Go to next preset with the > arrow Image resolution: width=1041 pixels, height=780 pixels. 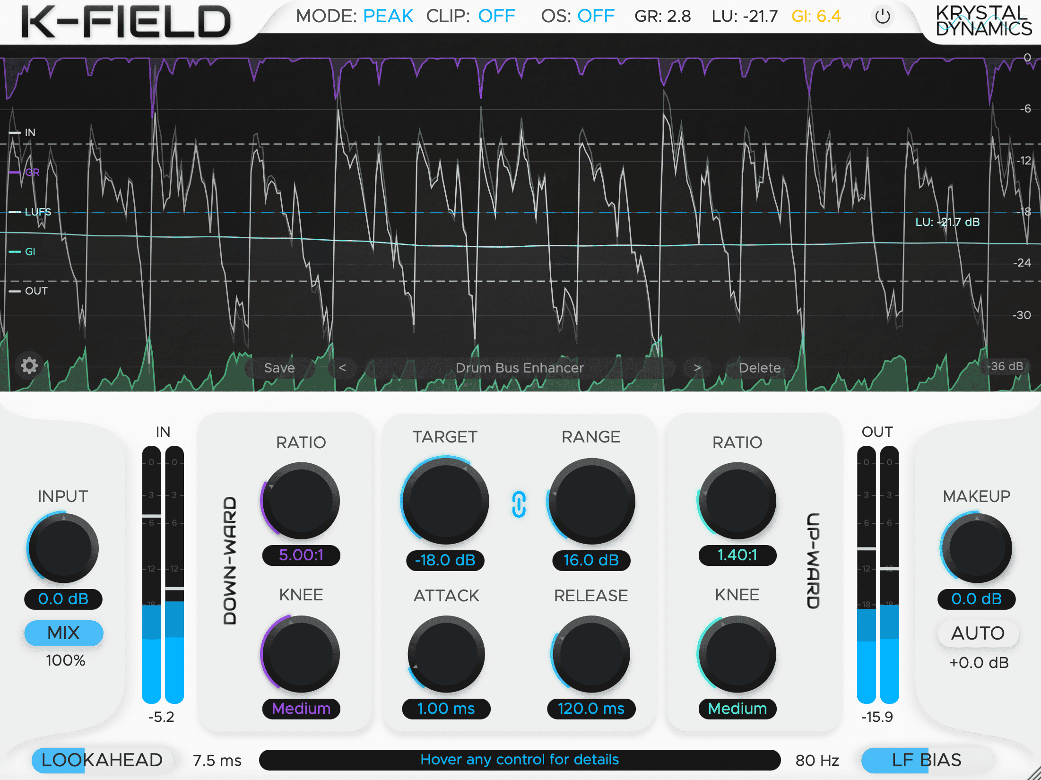tap(697, 367)
